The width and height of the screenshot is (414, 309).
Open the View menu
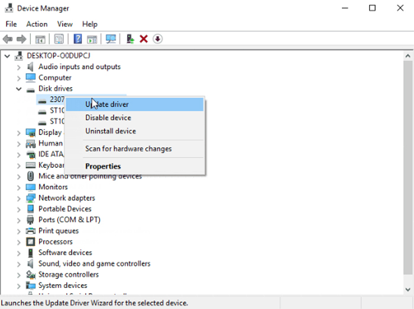64,24
